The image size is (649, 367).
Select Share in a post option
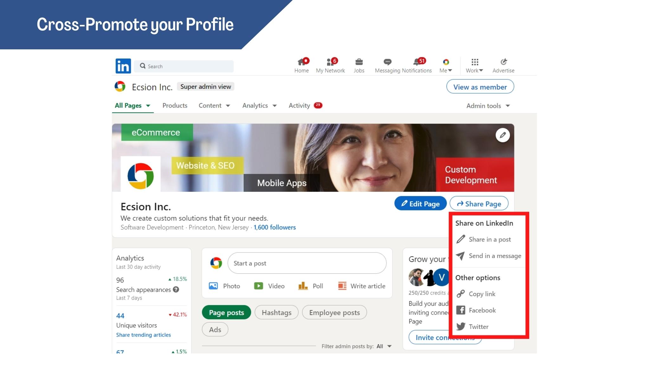point(484,239)
